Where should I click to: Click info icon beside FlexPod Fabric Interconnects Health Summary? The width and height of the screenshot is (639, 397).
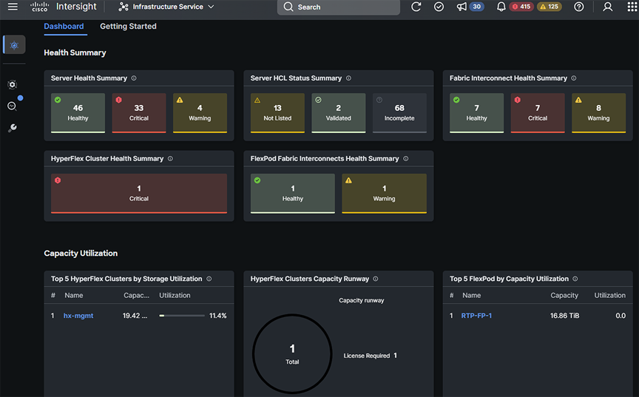[406, 159]
